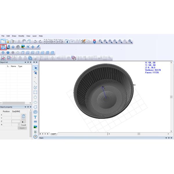Click the Undo arrow icon
Screen dimensions: 174x174
[x=35, y=41]
